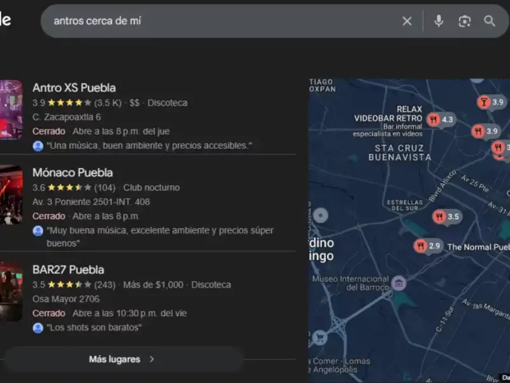Click the BAR27 Puebla star rating
The image size is (510, 383).
tap(69, 285)
